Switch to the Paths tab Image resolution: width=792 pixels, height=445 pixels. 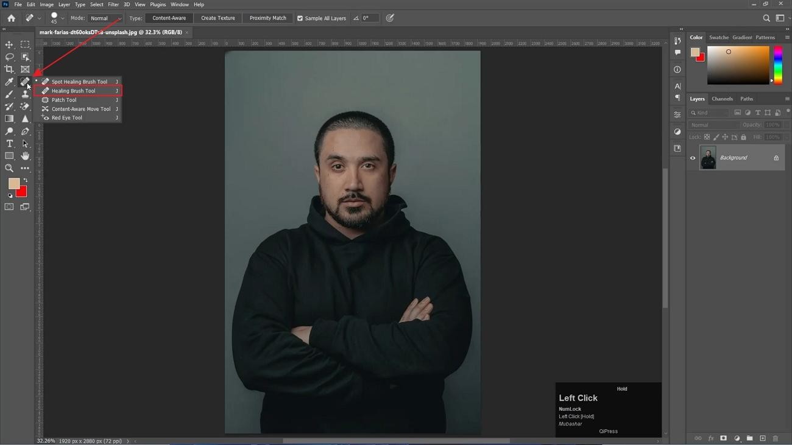[746, 99]
